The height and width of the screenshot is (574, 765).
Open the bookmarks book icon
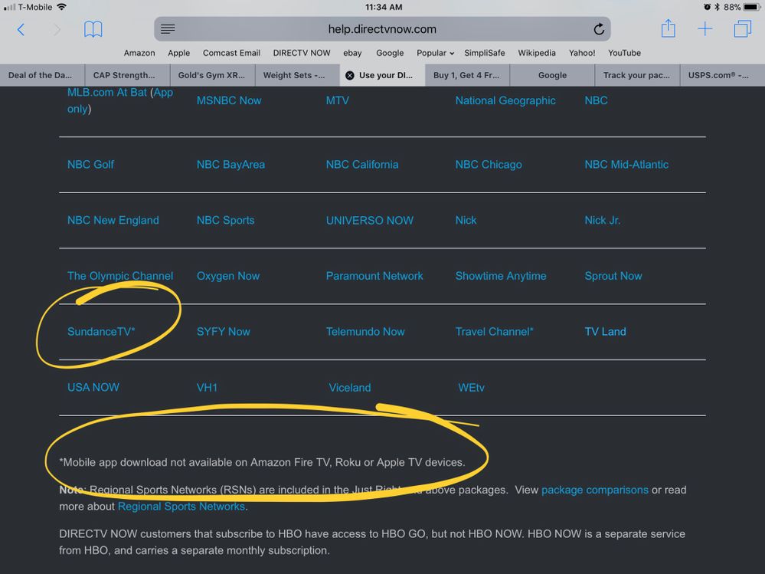pyautogui.click(x=93, y=29)
